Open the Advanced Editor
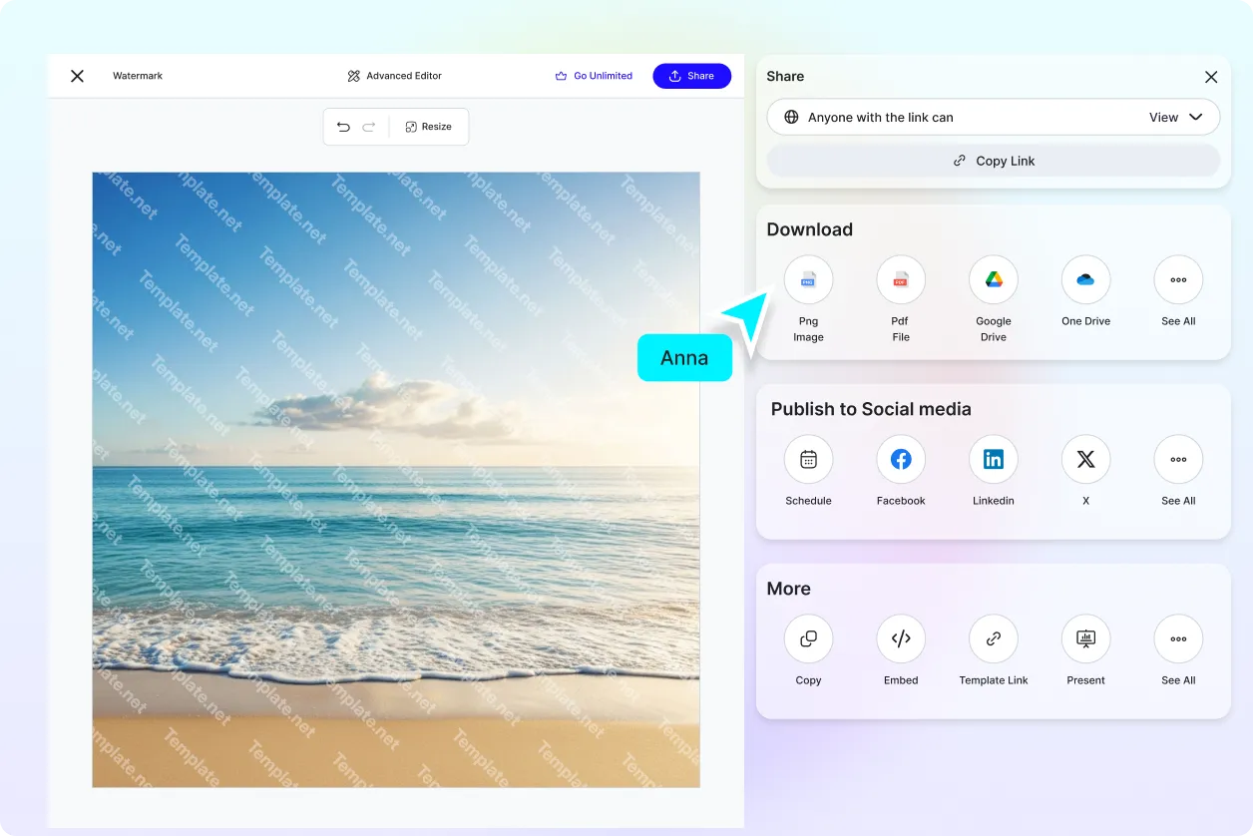This screenshot has width=1253, height=836. click(x=395, y=76)
